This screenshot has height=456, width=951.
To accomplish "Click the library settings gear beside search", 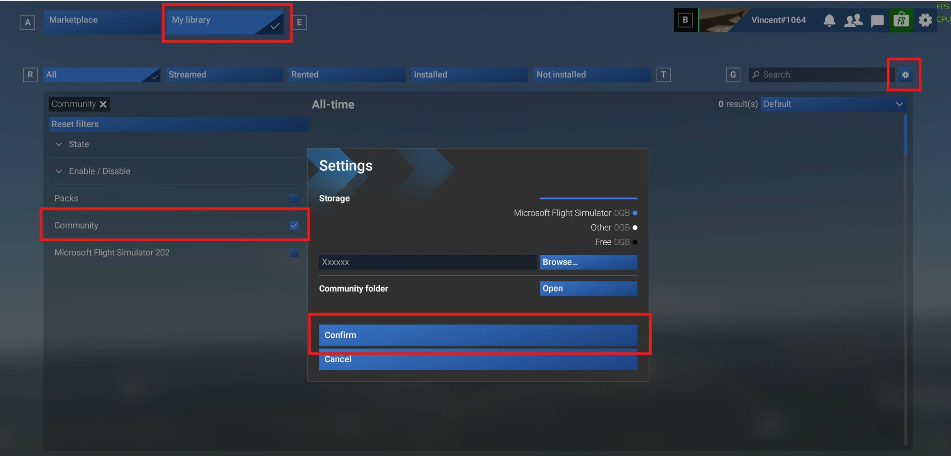I will click(x=905, y=75).
